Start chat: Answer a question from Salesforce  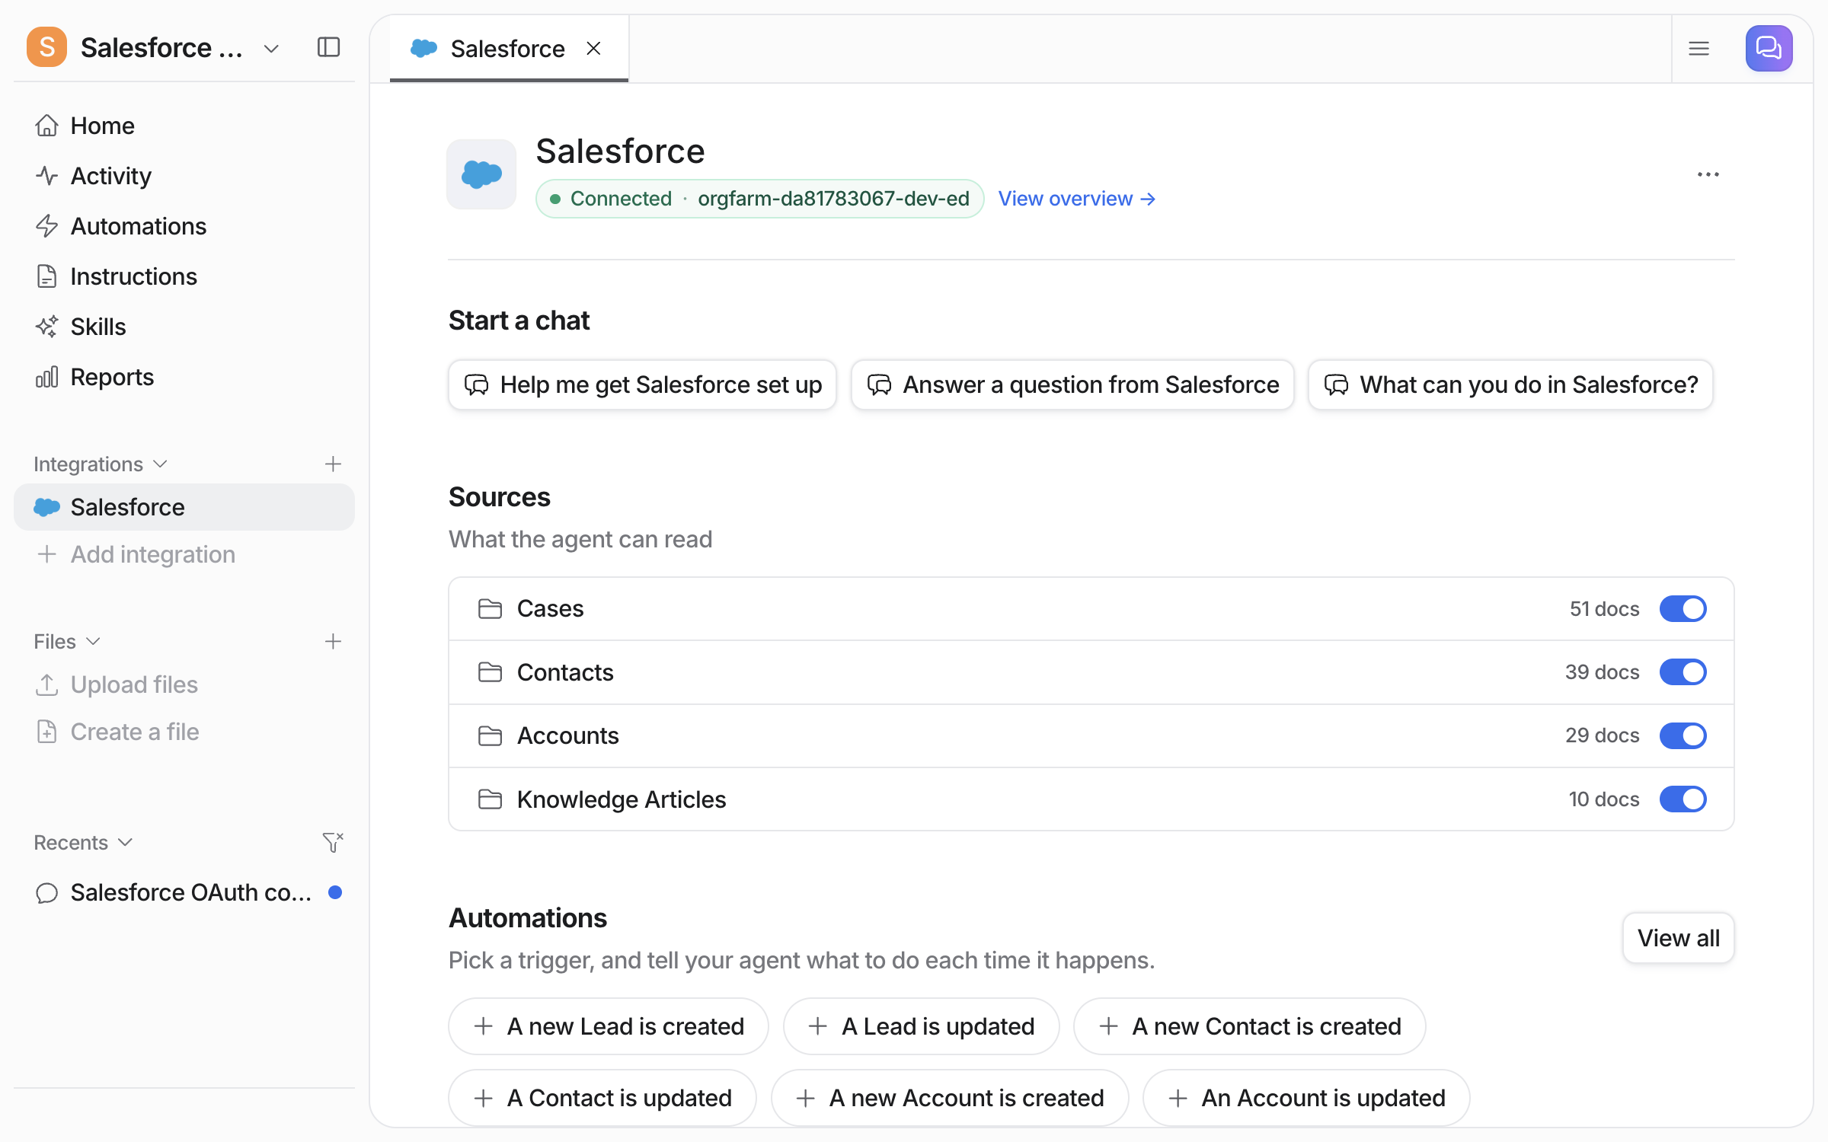tap(1072, 384)
